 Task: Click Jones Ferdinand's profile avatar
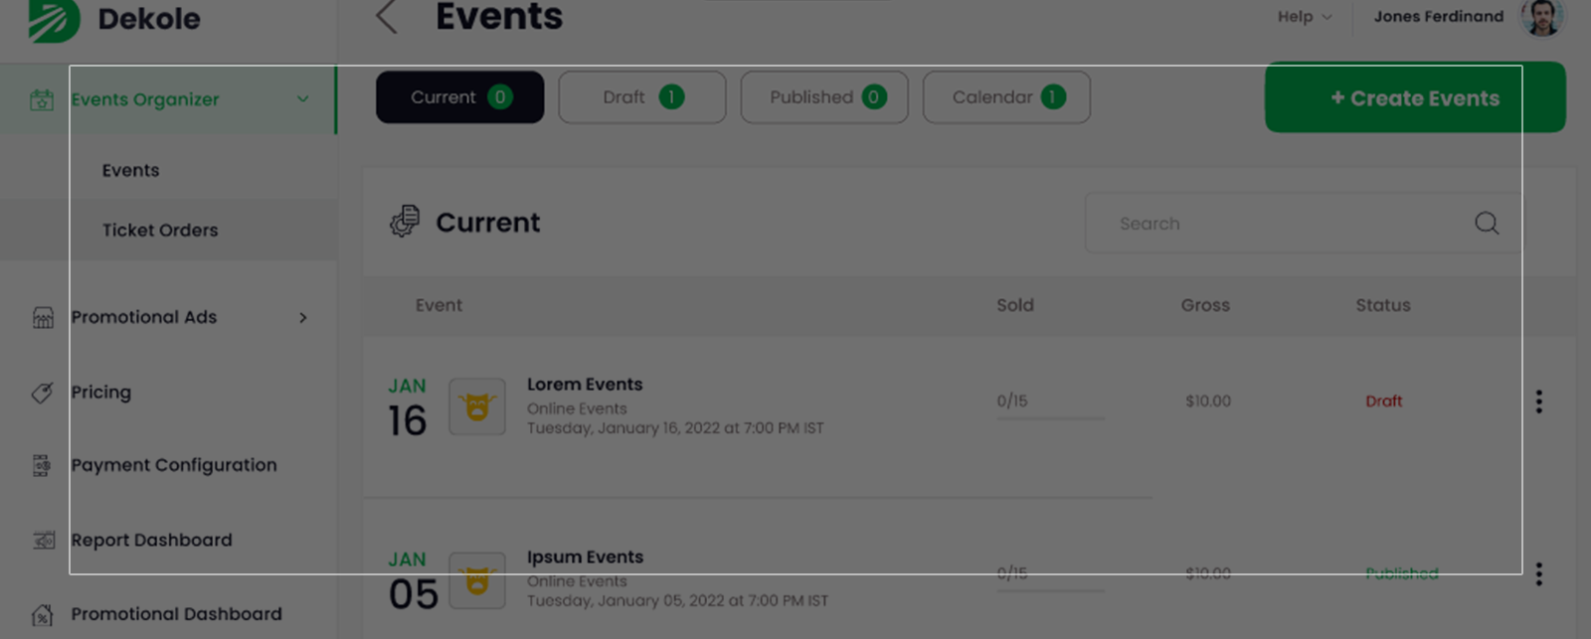(x=1542, y=17)
